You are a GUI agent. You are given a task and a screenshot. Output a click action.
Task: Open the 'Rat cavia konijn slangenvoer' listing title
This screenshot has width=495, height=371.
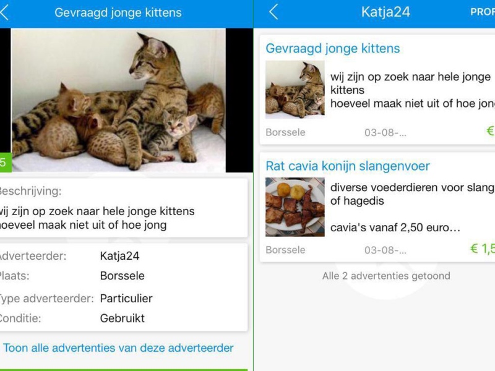[348, 166]
